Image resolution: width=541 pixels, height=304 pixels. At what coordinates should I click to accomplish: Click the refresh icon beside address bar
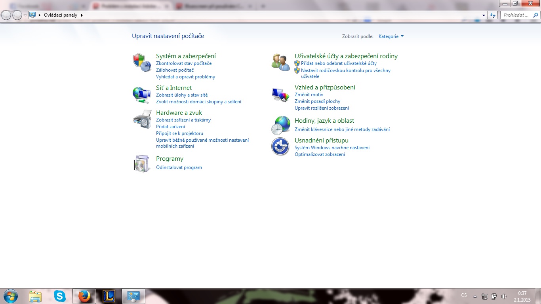click(493, 15)
